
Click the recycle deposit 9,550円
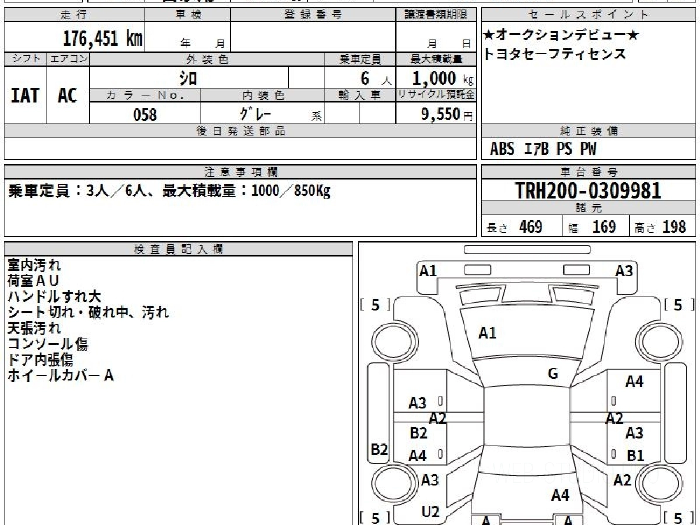pos(447,115)
